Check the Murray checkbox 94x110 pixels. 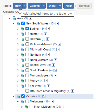27,81
